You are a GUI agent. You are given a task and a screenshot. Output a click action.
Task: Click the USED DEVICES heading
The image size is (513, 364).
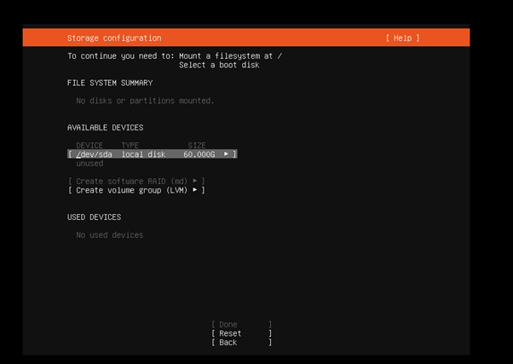tap(94, 217)
